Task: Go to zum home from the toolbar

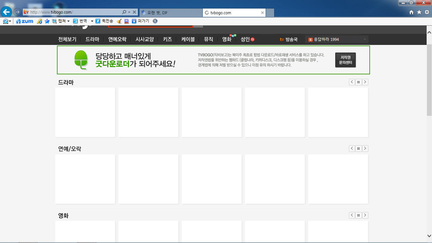Action: point(25,21)
